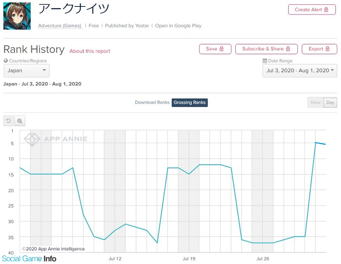Open the Adventure (Games) category link
The image size is (341, 264).
pos(60,26)
